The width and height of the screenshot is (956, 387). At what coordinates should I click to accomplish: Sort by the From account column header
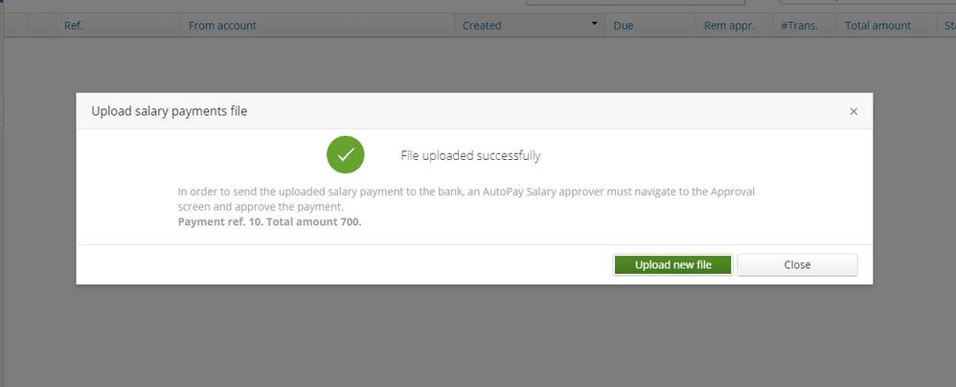click(222, 26)
